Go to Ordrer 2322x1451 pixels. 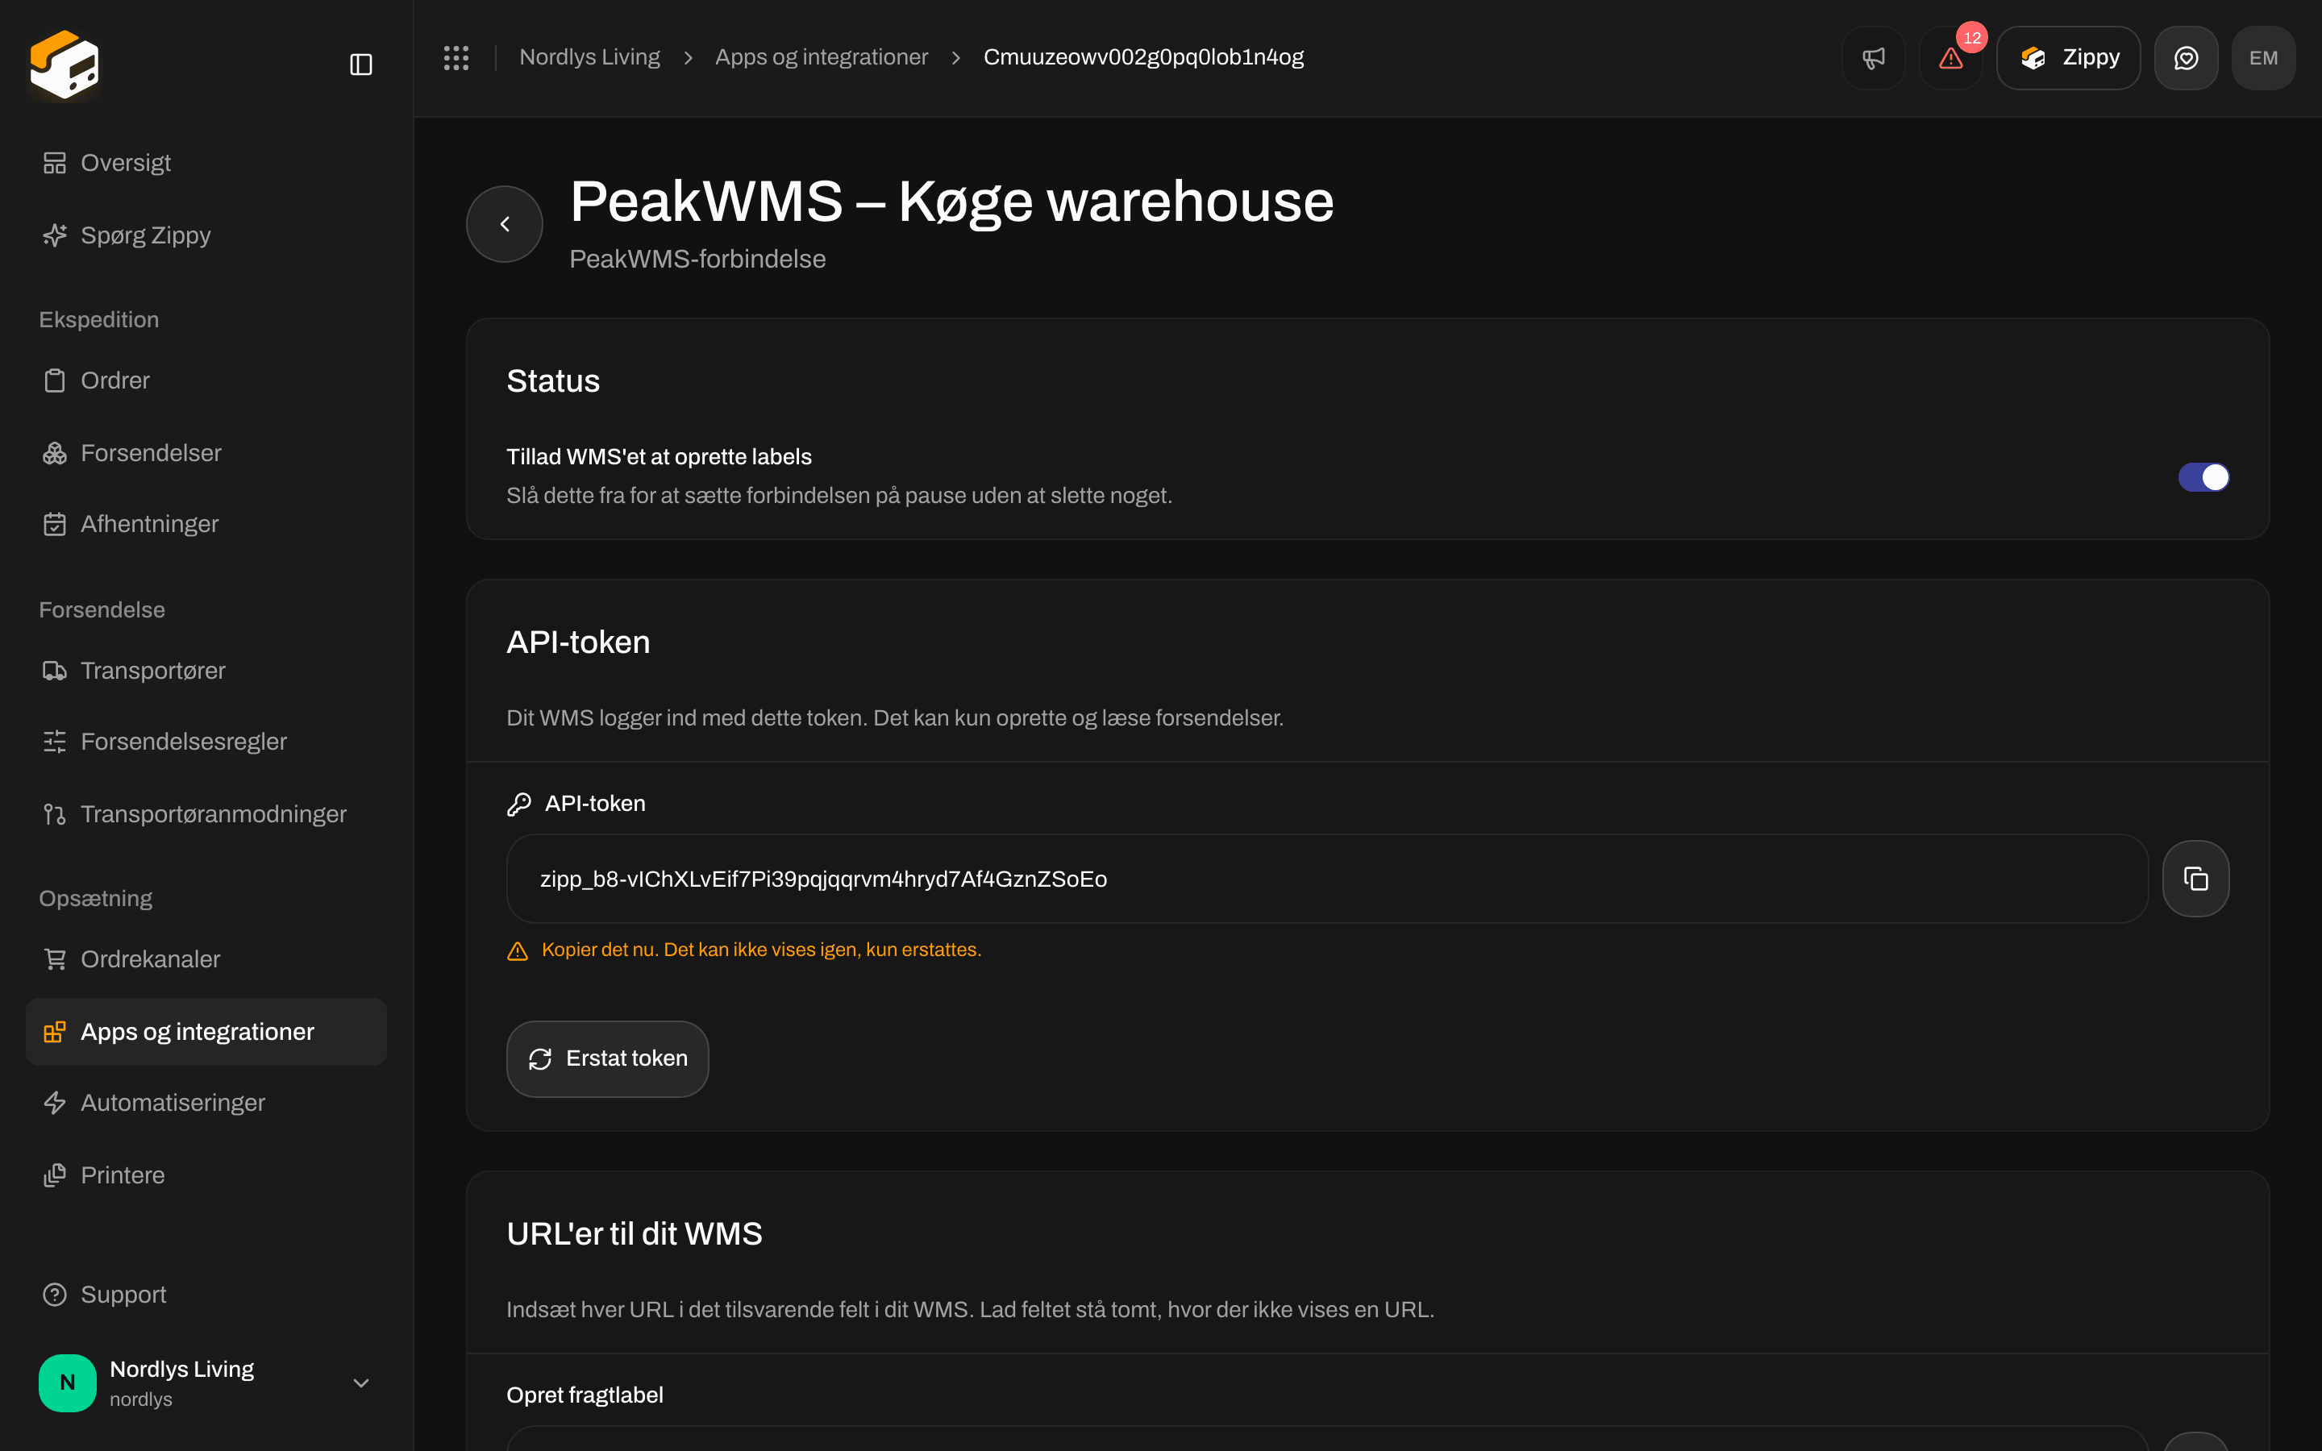point(206,380)
